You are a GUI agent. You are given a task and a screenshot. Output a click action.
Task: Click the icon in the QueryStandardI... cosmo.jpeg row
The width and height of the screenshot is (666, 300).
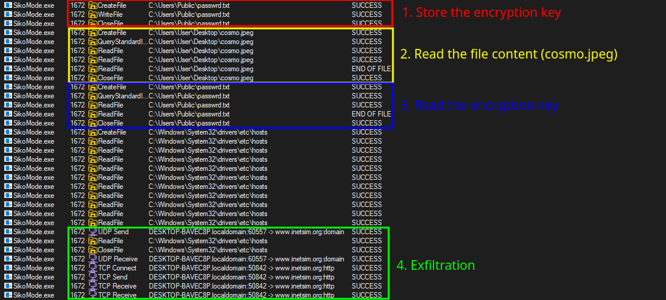pos(93,42)
